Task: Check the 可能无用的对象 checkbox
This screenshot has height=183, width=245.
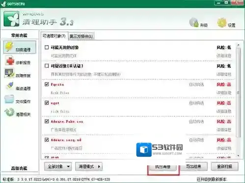Action: 47,47
